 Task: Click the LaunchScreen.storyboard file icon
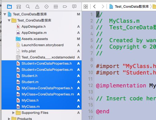pos(18,45)
